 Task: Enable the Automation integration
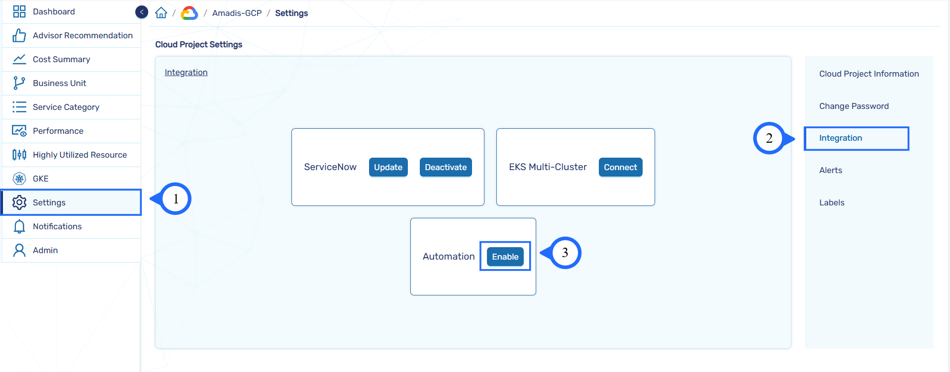point(505,257)
